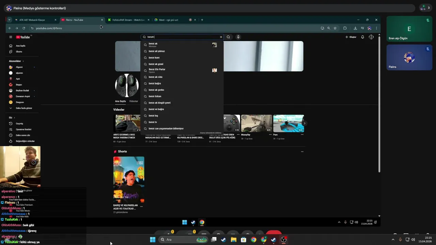The width and height of the screenshot is (436, 245).
Task: Open a new Chrome tab
Action: [x=202, y=20]
